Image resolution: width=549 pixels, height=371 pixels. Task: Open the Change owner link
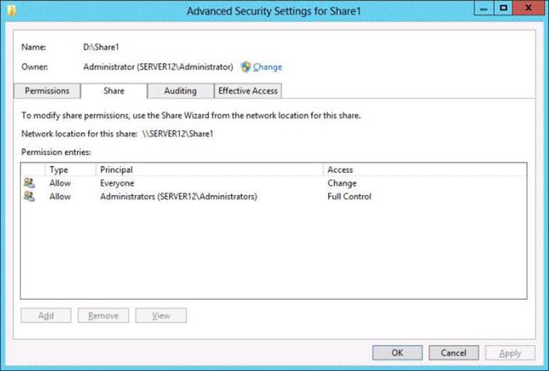pos(267,67)
